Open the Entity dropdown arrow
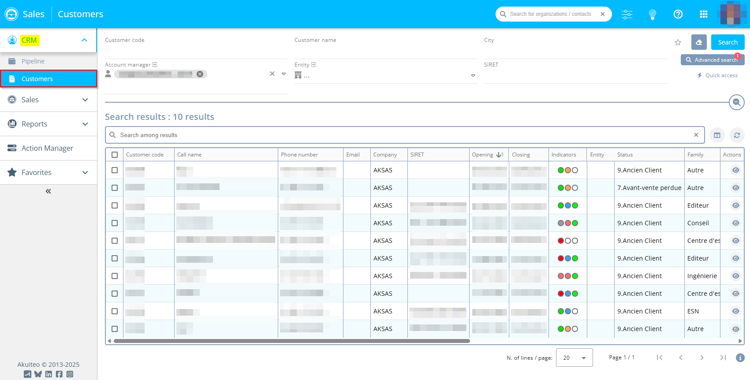 [x=473, y=75]
